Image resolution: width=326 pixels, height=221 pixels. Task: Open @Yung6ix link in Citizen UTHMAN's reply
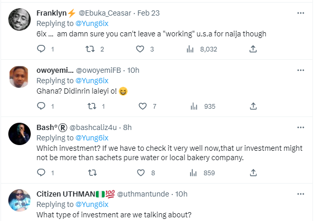click(x=92, y=204)
